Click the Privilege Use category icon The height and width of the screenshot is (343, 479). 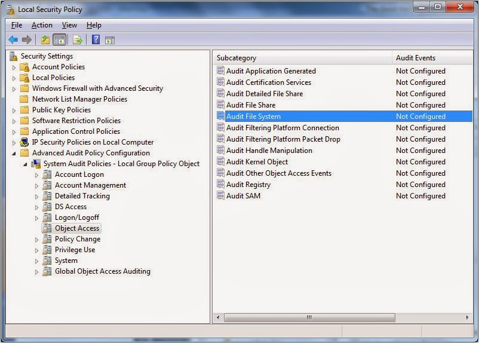47,250
